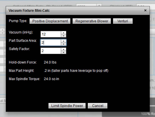Viewport: 155px width, 117px height.
Task: Apply Limit Spindle Power button
Action: click(x=67, y=106)
